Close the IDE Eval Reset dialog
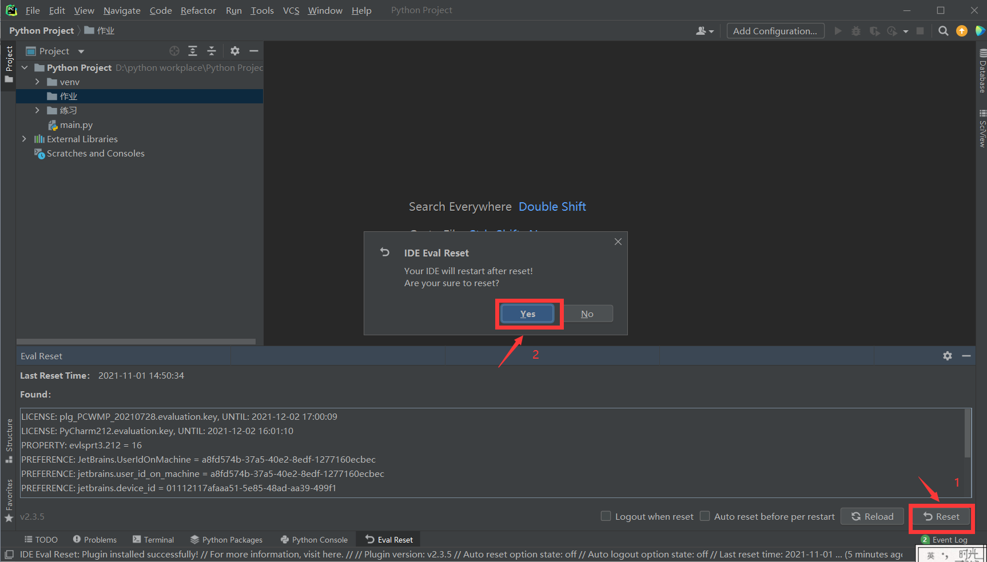Viewport: 987px width, 562px height. pos(618,242)
